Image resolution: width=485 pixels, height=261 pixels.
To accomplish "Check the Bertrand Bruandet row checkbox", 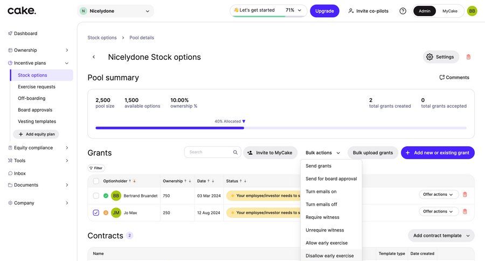I will [96, 196].
